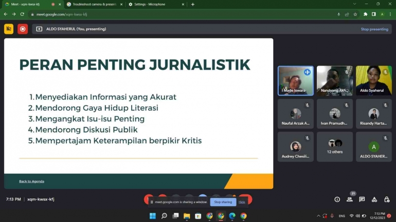Expand the tab search chevron

point(354,4)
